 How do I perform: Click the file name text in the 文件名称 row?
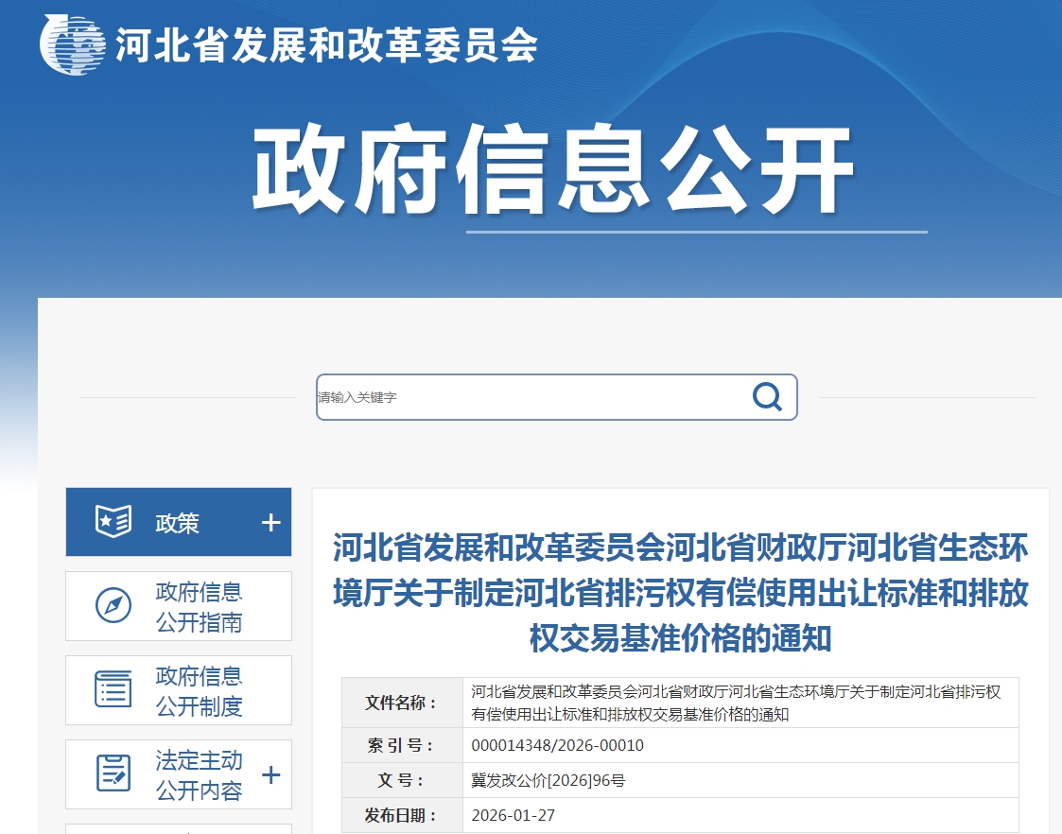pyautogui.click(x=736, y=703)
